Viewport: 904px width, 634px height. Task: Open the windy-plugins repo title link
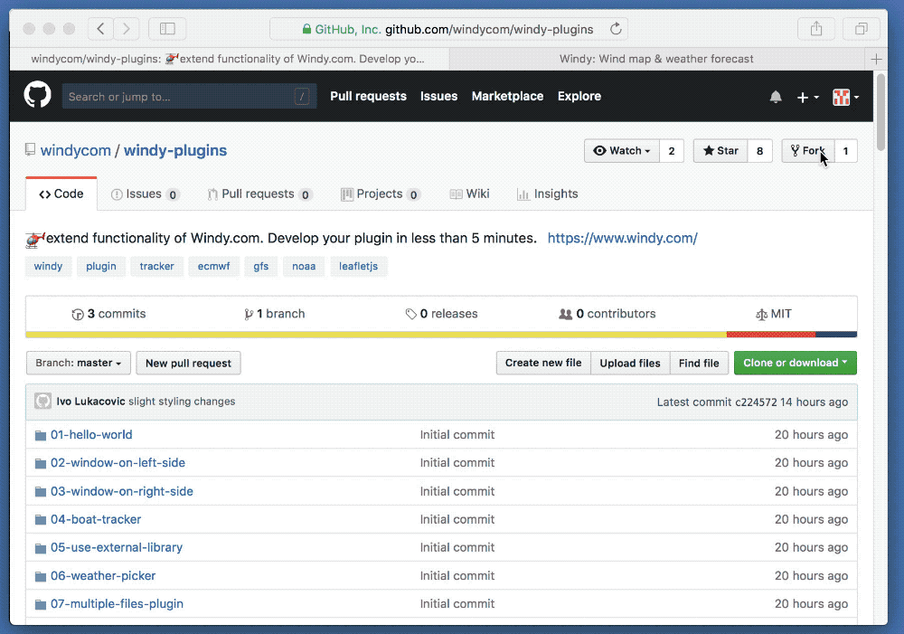(175, 150)
